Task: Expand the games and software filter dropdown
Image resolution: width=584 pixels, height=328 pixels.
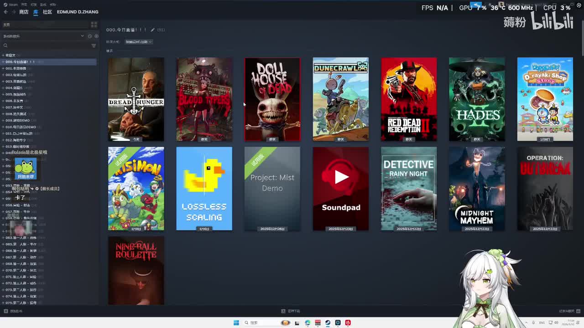Action: click(x=82, y=36)
